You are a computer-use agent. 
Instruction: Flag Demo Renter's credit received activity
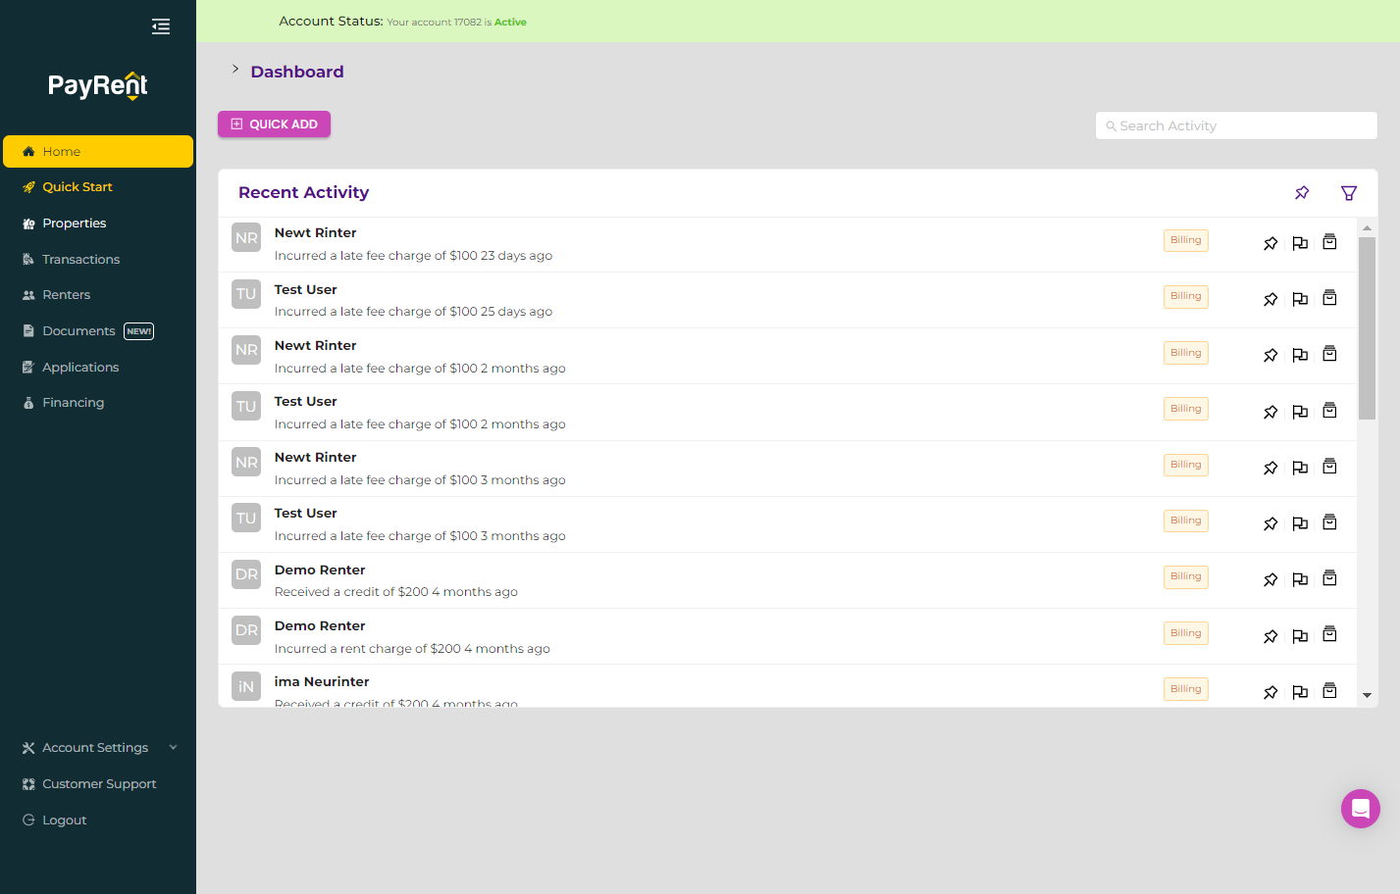coord(1300,579)
